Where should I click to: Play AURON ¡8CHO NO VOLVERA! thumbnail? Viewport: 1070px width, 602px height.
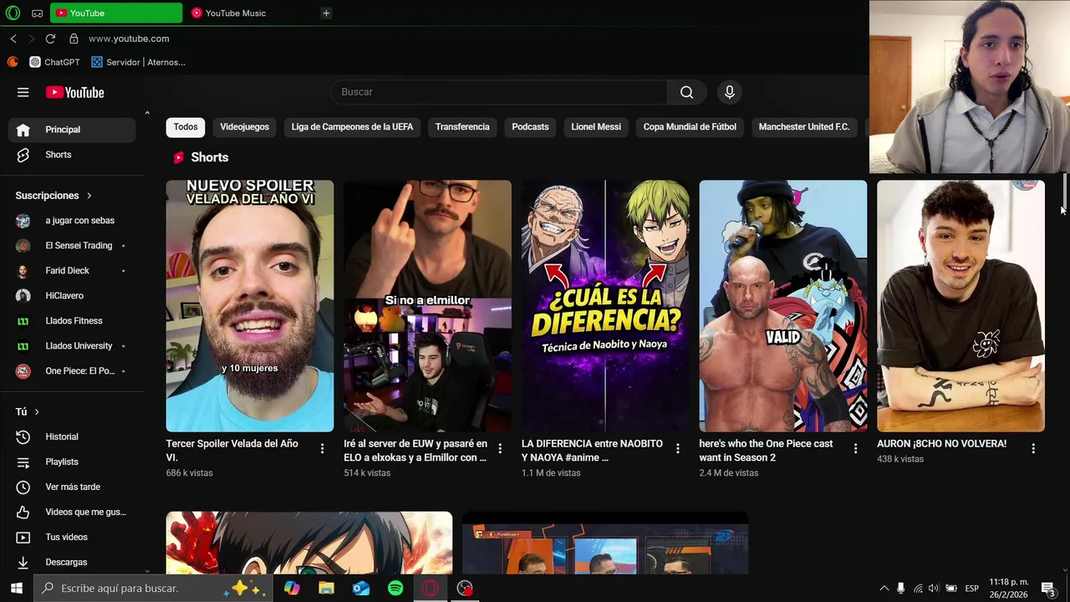(960, 306)
